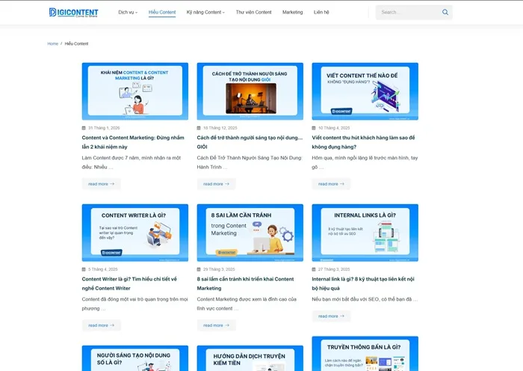Click read more under Cách để trở thành người sáng tạo post
This screenshot has height=371, width=523.
coord(216,184)
